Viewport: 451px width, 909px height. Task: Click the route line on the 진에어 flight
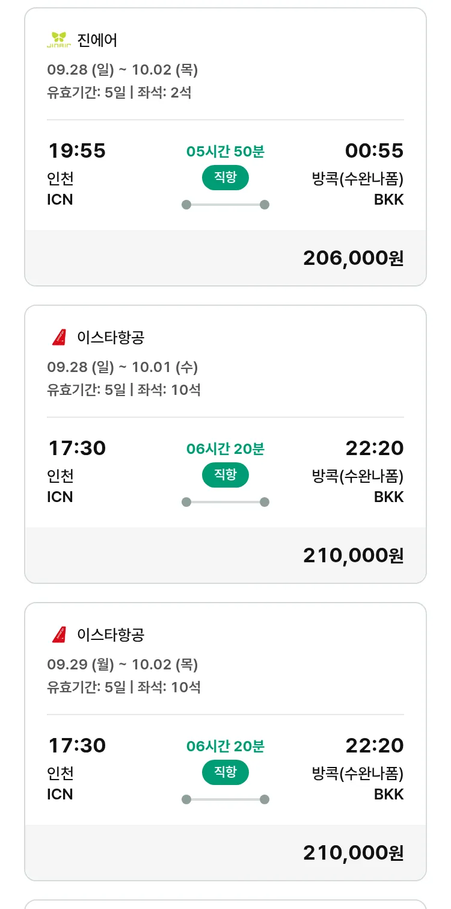[225, 205]
